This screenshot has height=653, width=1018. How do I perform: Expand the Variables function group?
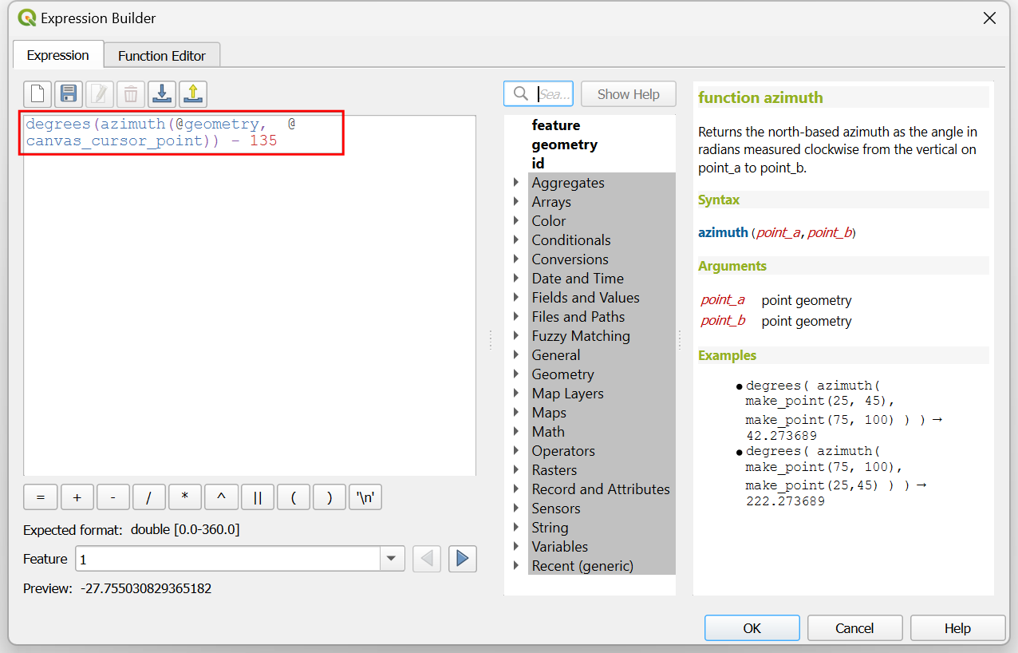pos(516,547)
